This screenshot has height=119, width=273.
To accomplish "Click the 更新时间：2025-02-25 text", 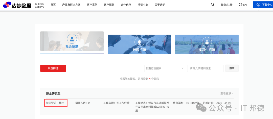I will 217,103.
